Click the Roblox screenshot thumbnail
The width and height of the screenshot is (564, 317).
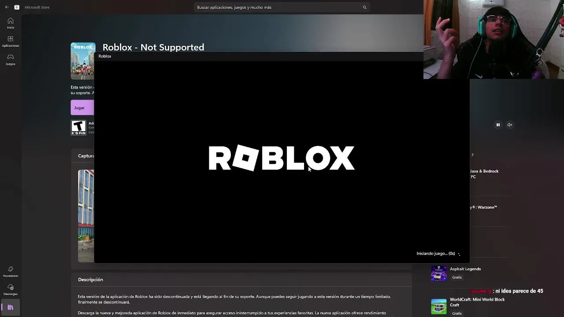point(86,216)
